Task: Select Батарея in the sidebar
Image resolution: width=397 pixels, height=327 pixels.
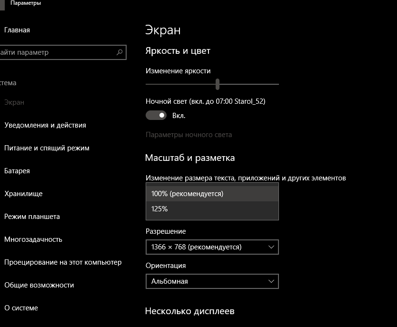Action: [17, 171]
